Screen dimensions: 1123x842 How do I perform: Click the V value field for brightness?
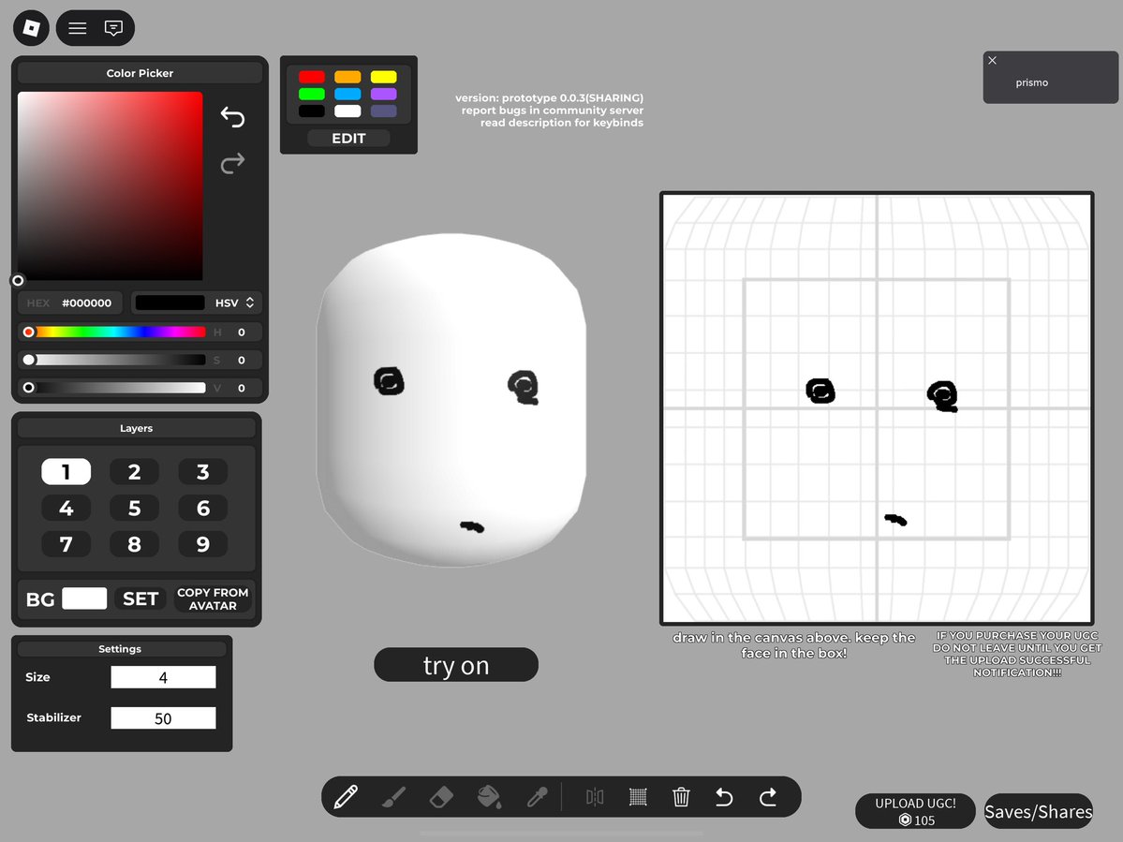(242, 388)
